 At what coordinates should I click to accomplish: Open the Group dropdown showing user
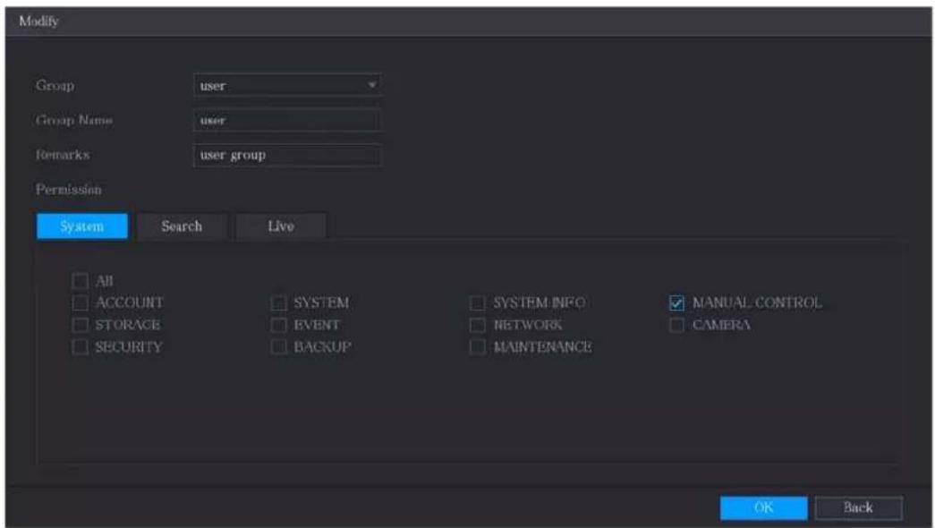[x=287, y=85]
